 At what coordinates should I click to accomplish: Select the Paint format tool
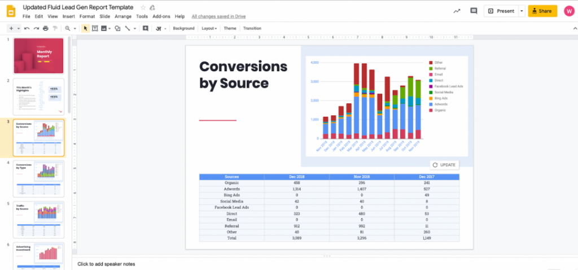point(54,28)
